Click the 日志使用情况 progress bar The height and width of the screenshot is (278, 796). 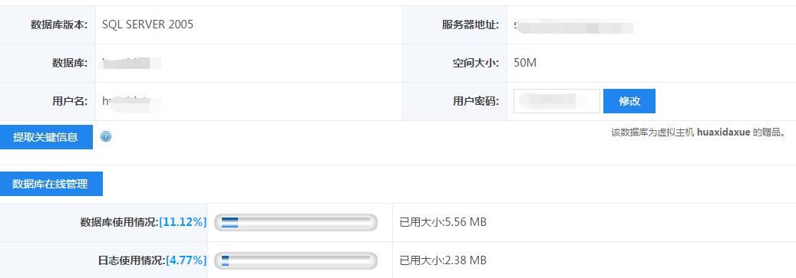tap(296, 261)
